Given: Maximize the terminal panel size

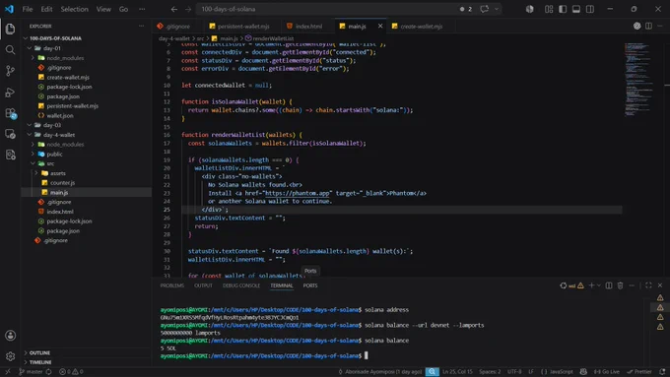Looking at the screenshot, I should (x=648, y=285).
